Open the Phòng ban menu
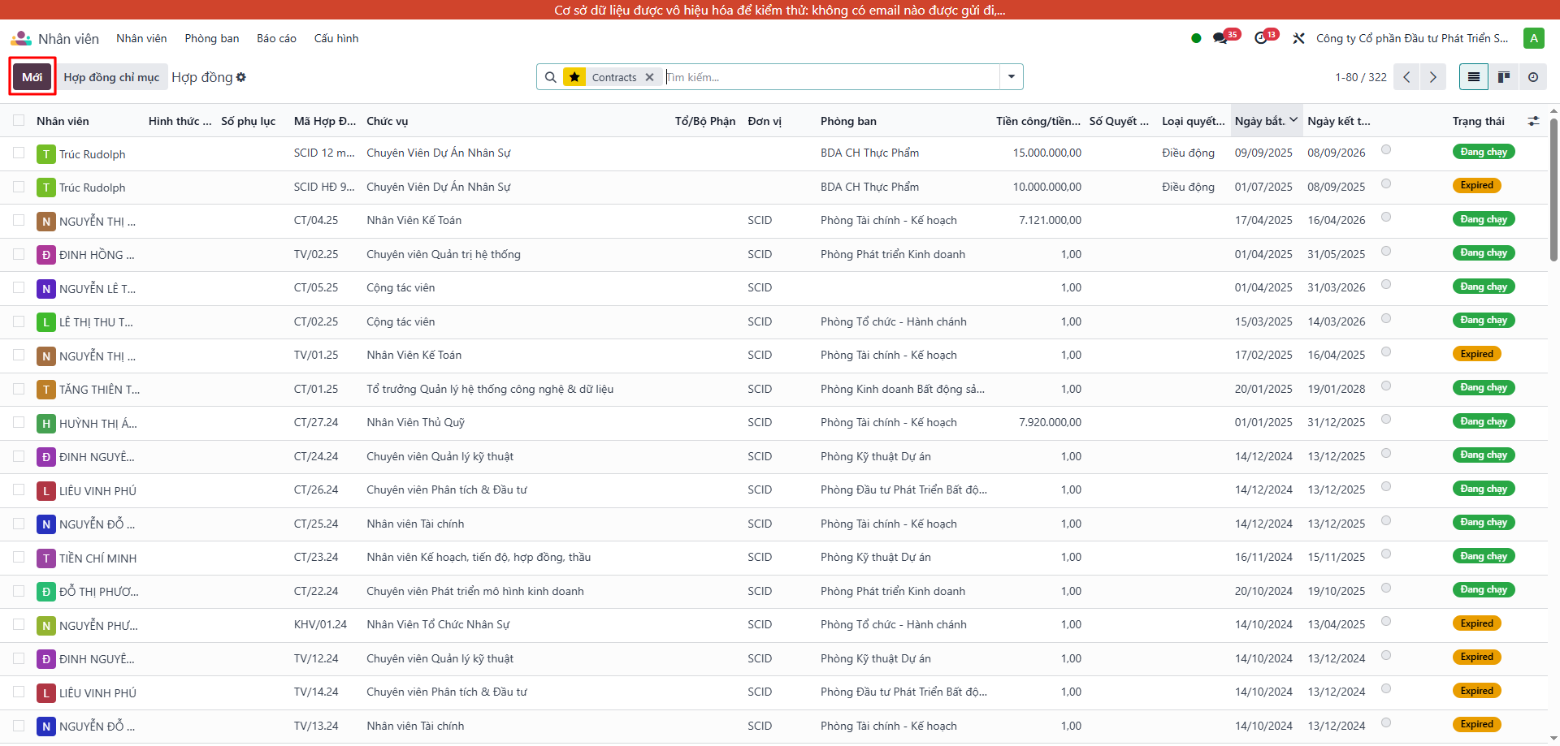The width and height of the screenshot is (1560, 746). pos(212,38)
